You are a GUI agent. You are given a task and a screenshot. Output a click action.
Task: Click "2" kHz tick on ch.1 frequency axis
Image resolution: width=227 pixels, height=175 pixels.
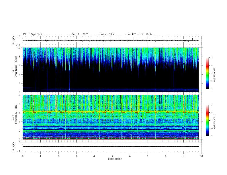20,83
